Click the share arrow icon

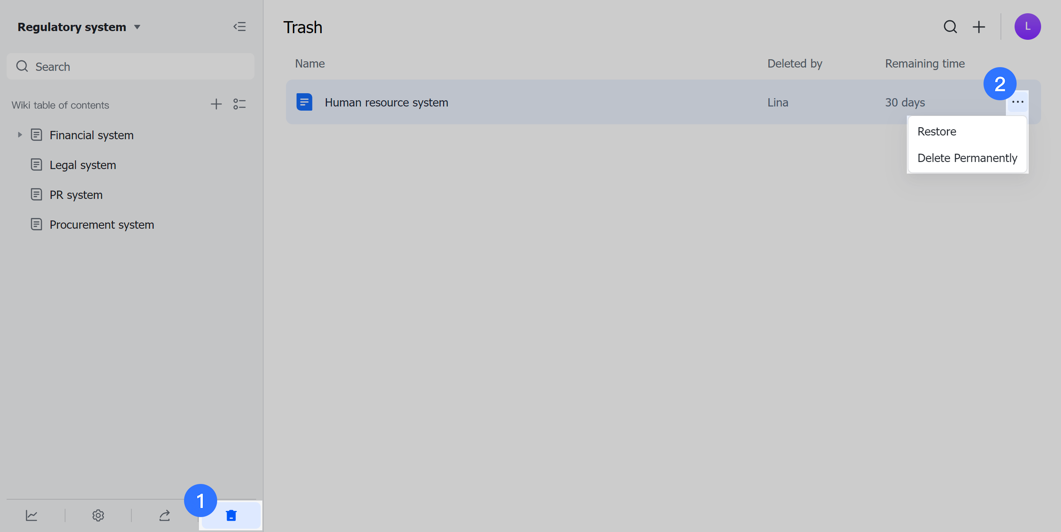pos(165,515)
